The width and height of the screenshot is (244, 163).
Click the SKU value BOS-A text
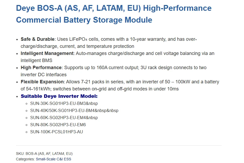click(49, 154)
